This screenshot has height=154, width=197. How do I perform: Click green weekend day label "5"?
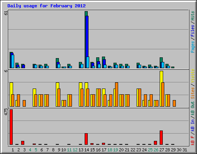click(x=36, y=150)
